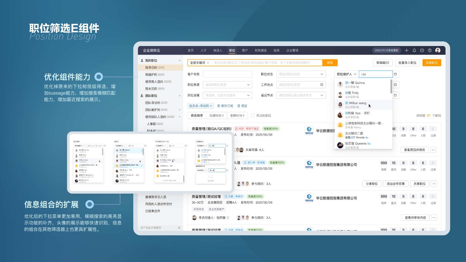This screenshot has height=262, width=466.
Task: Sort by 创建时间
Action: coord(216,116)
